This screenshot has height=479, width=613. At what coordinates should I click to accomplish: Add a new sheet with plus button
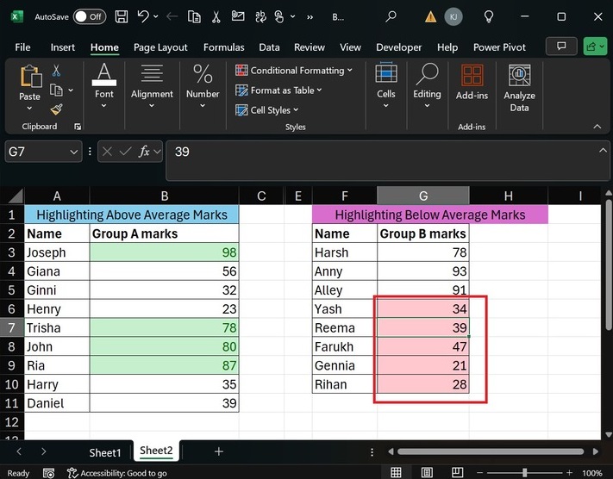coord(219,451)
